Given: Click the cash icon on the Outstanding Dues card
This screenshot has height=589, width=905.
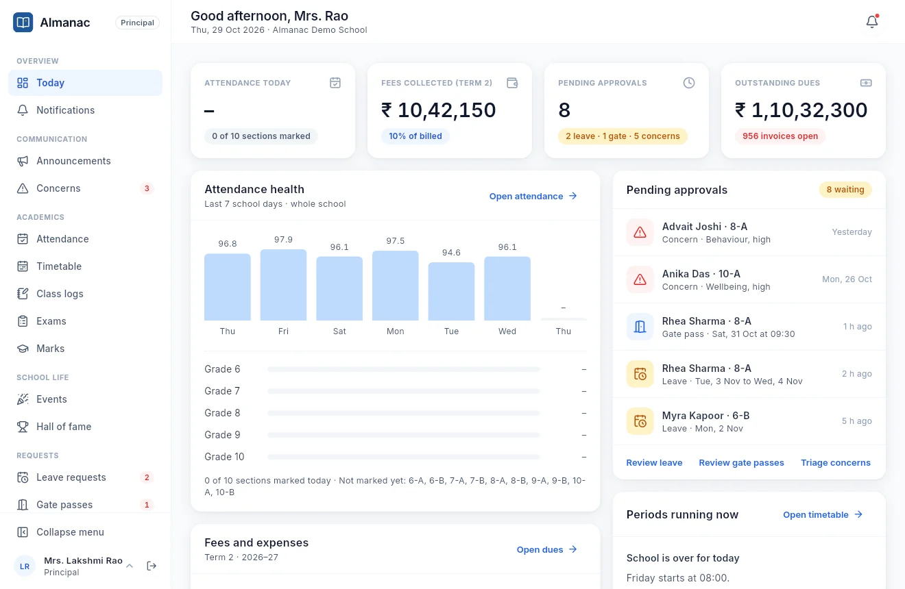Looking at the screenshot, I should tap(866, 83).
